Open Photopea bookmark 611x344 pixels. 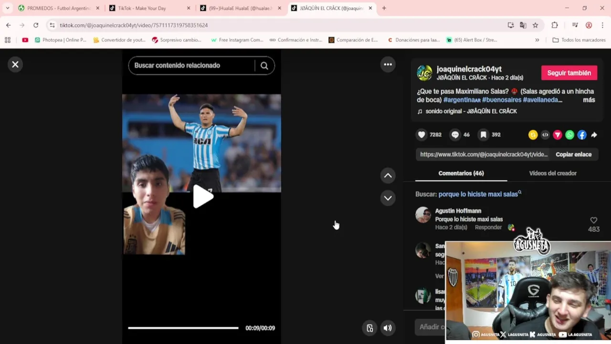[61, 40]
